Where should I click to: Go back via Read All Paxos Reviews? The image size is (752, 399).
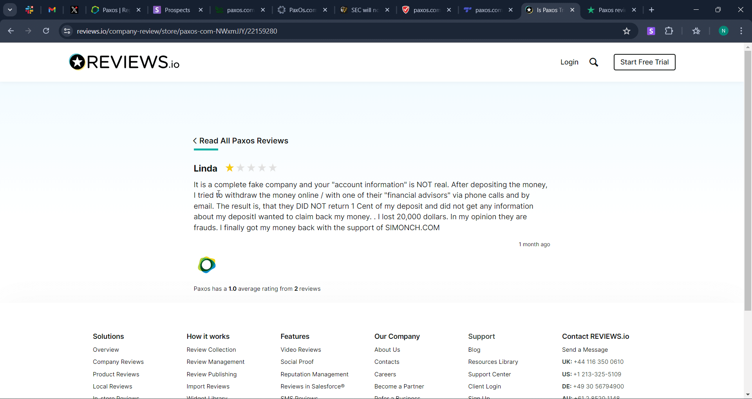click(241, 141)
